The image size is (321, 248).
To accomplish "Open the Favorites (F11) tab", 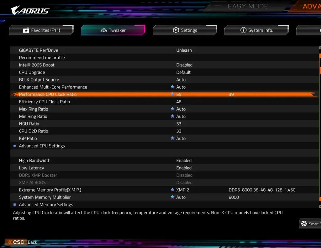I will click(41, 30).
